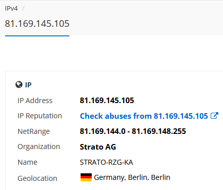Click the STRATO-RZG-KA name value
This screenshot has height=190, width=223.
pos(106,162)
